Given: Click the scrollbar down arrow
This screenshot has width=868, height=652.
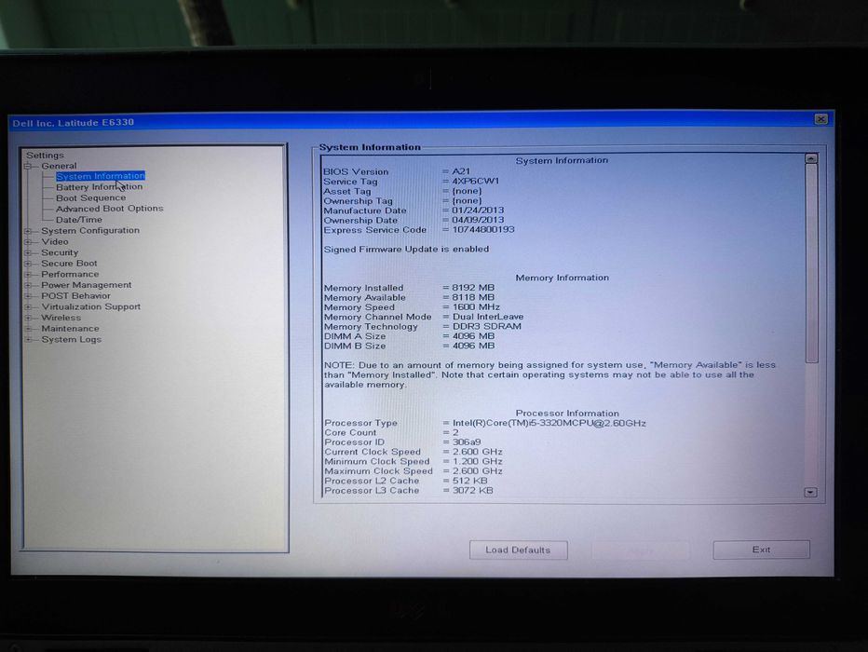Looking at the screenshot, I should tap(810, 492).
